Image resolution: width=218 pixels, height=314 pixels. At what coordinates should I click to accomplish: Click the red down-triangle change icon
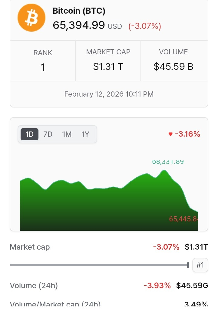pos(170,134)
